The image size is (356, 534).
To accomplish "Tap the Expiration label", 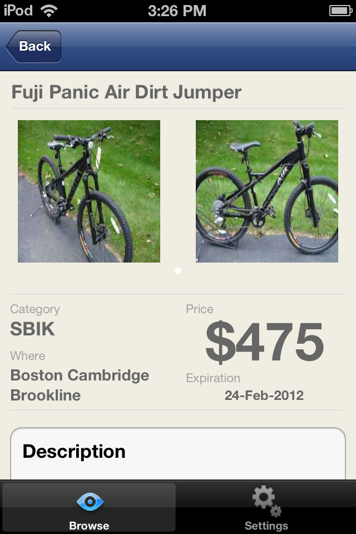I will point(213,378).
